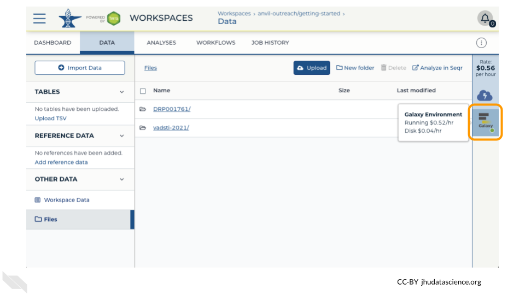Click the Name column header

161,90
